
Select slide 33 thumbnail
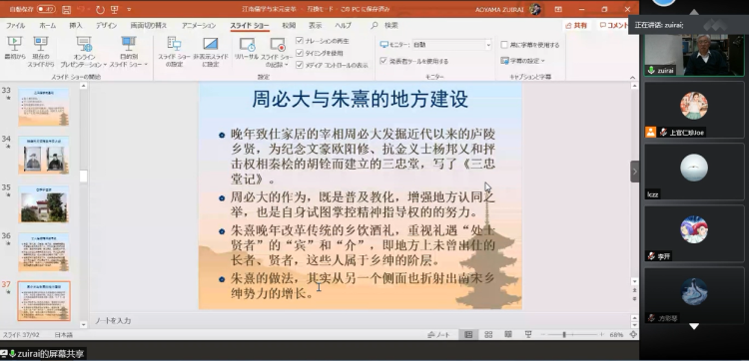(44, 107)
